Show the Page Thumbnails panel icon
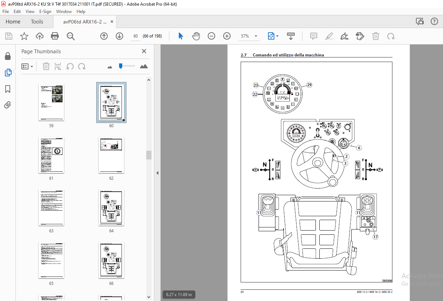Image resolution: width=443 pixels, height=301 pixels. (8, 73)
